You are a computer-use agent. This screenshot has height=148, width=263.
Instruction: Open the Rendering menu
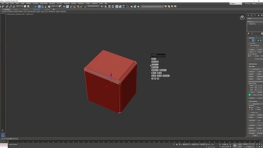pyautogui.click(x=52, y=3)
